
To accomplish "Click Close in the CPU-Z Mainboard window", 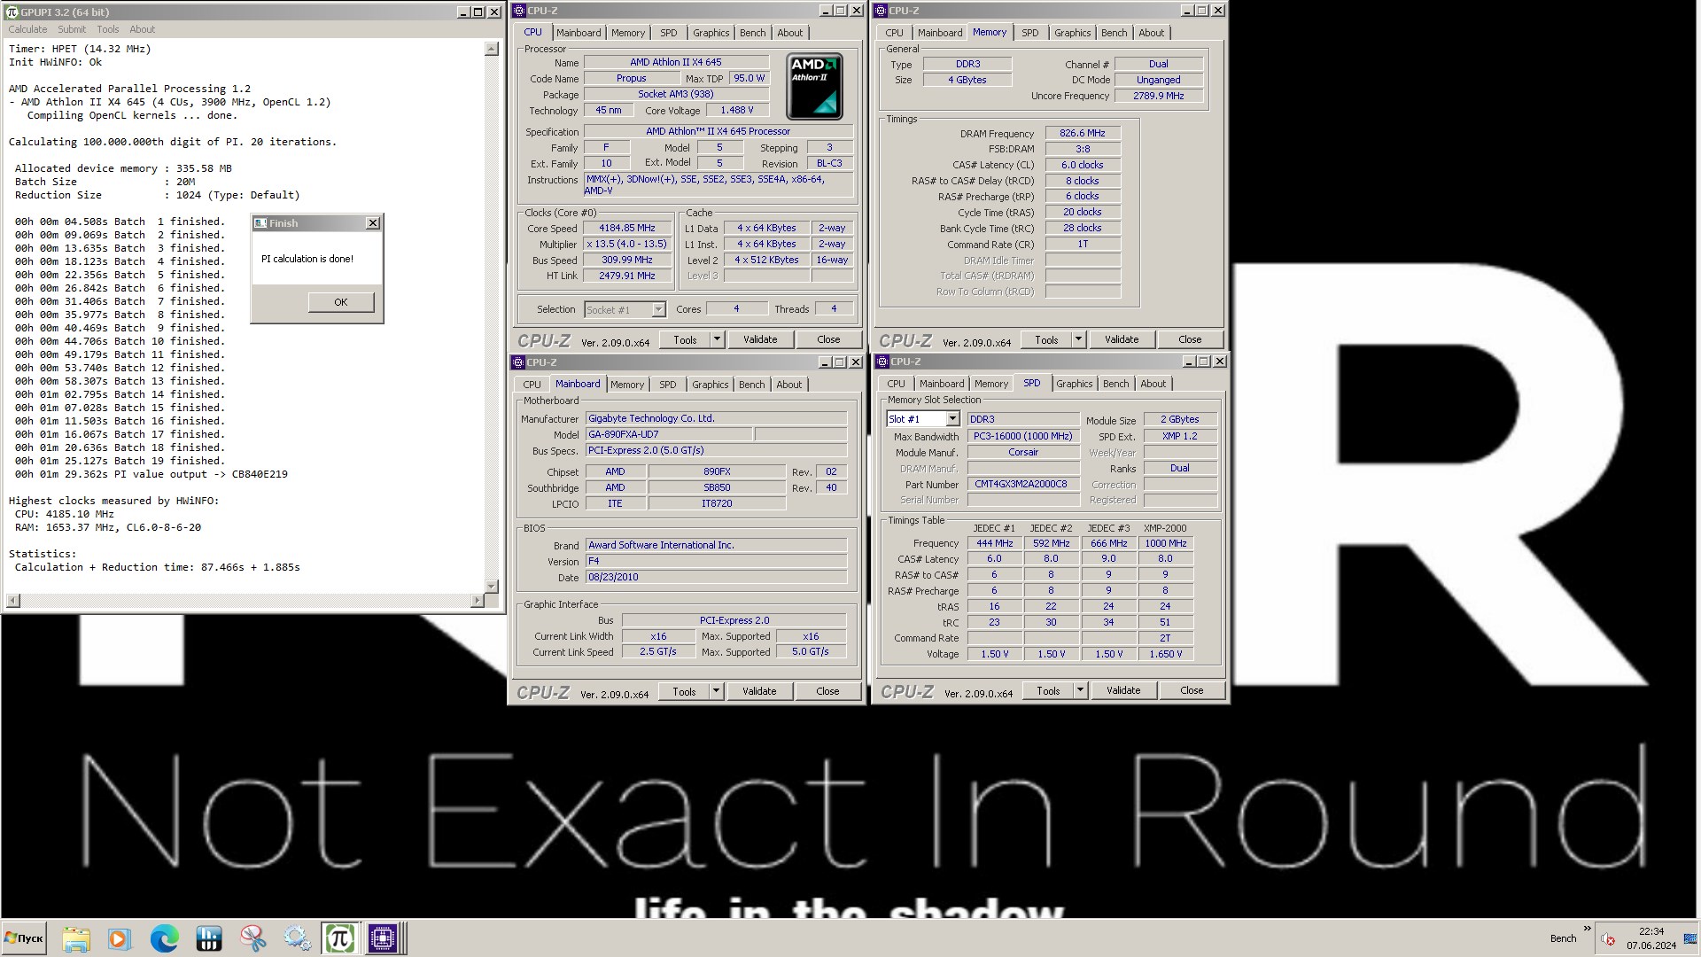I will click(827, 691).
